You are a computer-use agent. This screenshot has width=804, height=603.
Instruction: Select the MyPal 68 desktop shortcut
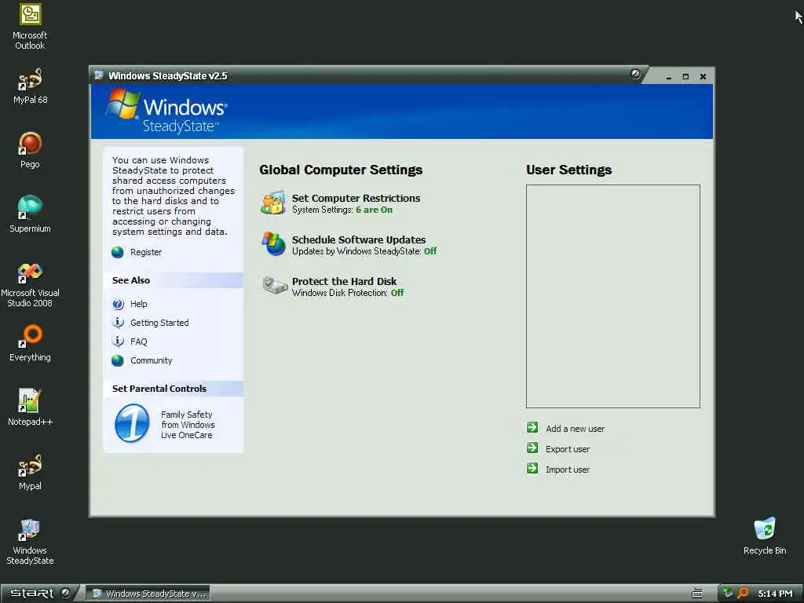coord(30,86)
